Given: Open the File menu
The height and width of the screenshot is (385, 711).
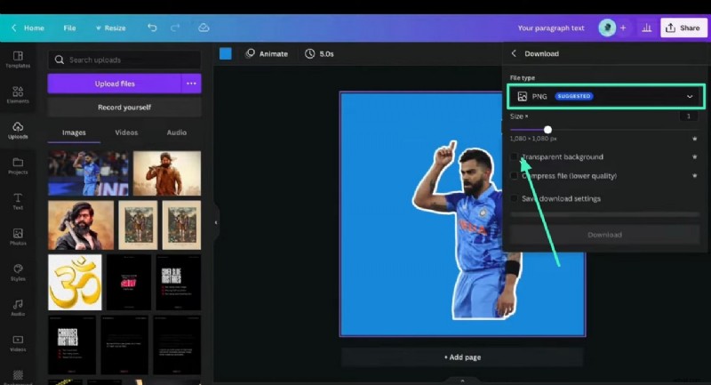Looking at the screenshot, I should (69, 28).
